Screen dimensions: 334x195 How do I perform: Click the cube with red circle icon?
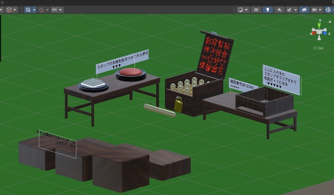(x=9, y=10)
